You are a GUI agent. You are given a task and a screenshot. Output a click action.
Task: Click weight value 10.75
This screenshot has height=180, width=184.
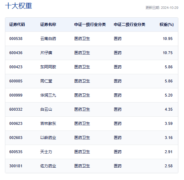click(x=168, y=53)
